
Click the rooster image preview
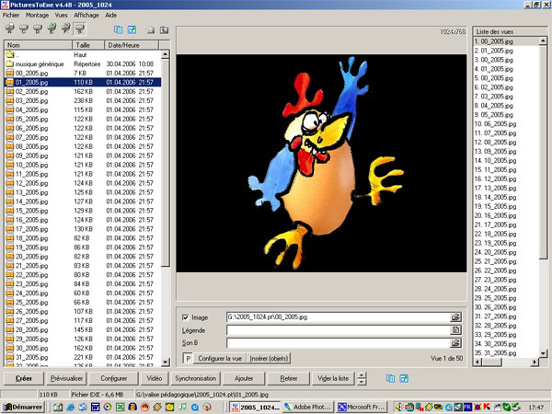(x=321, y=163)
